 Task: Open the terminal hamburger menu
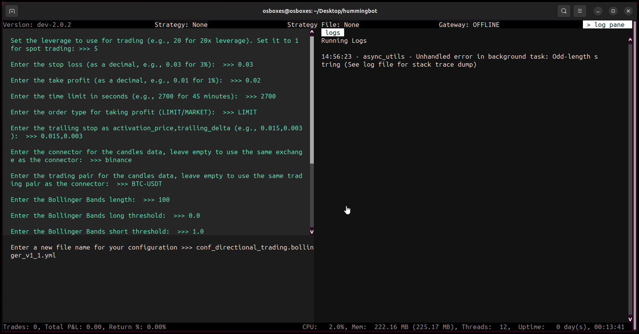point(580,11)
